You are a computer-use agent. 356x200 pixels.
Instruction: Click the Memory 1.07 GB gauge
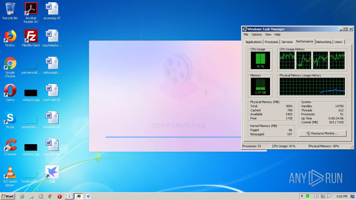(260, 86)
